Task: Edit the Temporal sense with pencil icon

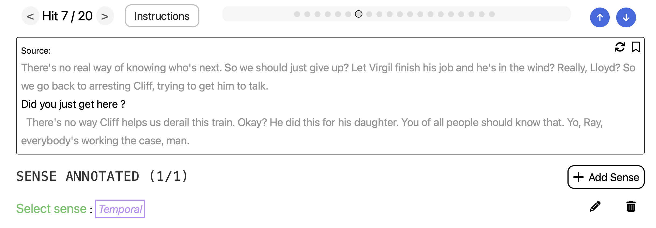Action: 595,207
